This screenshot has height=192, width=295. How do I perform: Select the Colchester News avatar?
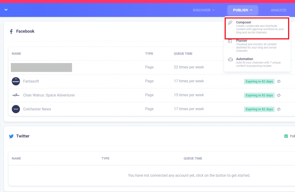(x=16, y=109)
